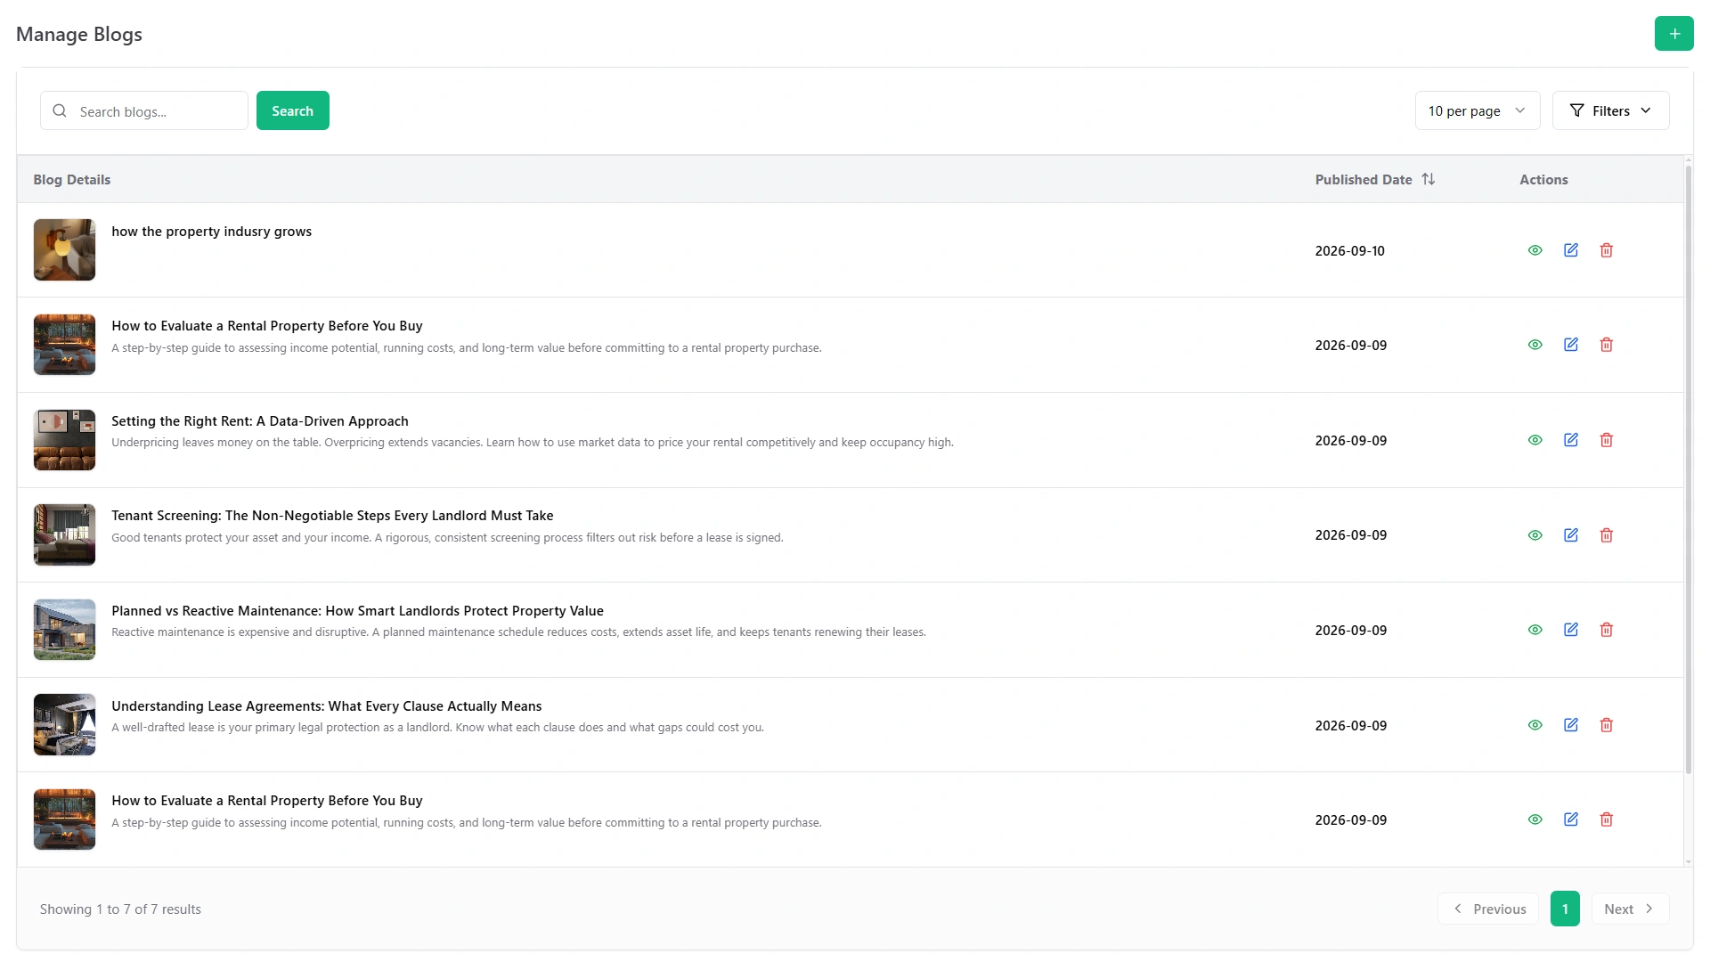Delete the Rental Property blog listed below Lease Agreements

click(x=1606, y=819)
